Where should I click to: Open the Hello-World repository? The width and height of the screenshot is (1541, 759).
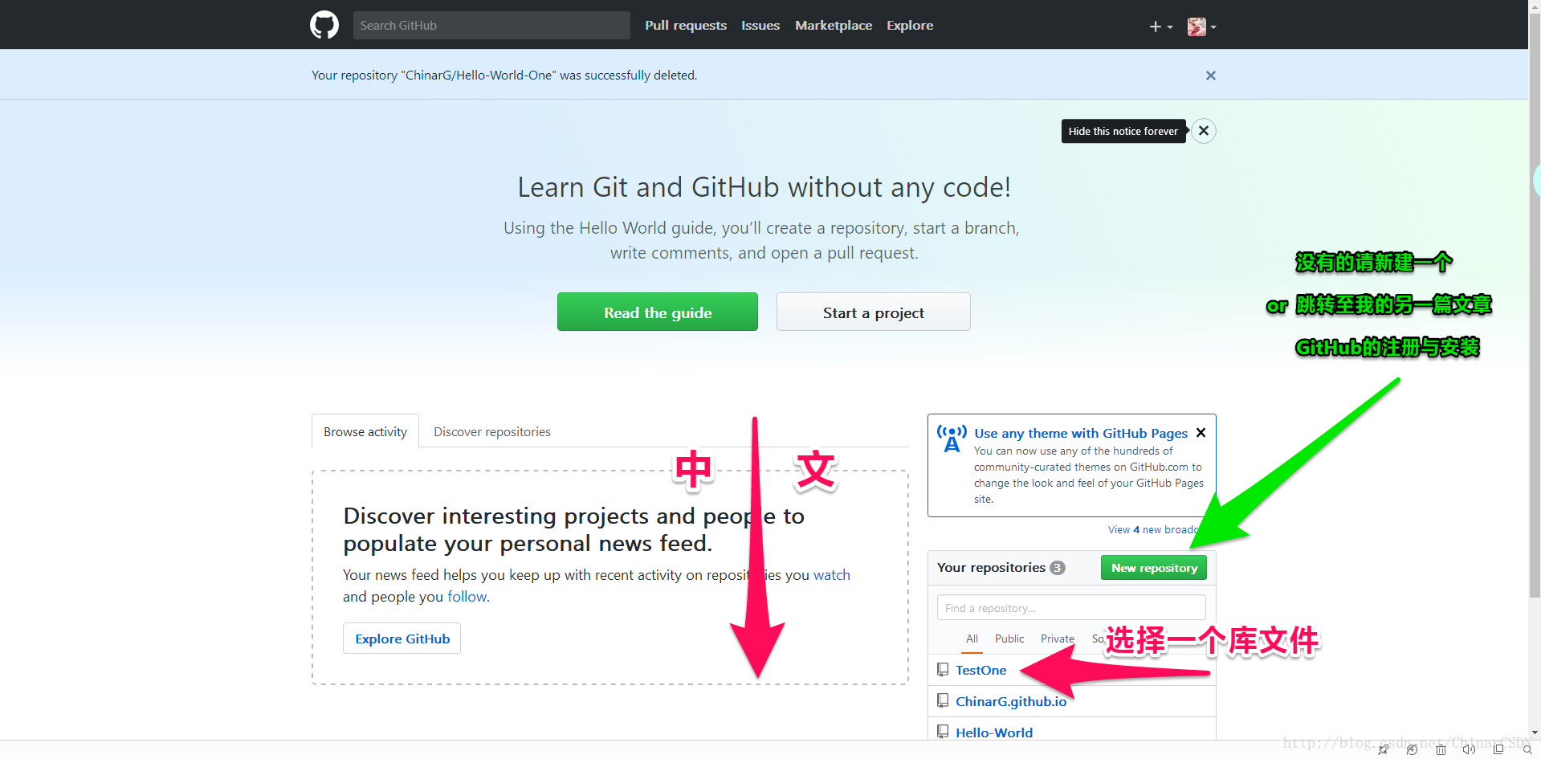point(994,732)
